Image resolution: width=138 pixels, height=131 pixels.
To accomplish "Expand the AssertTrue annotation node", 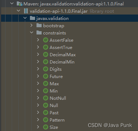I will click(38, 47).
